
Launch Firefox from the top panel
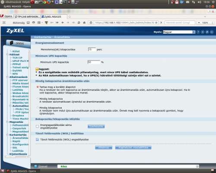click(49, 2)
